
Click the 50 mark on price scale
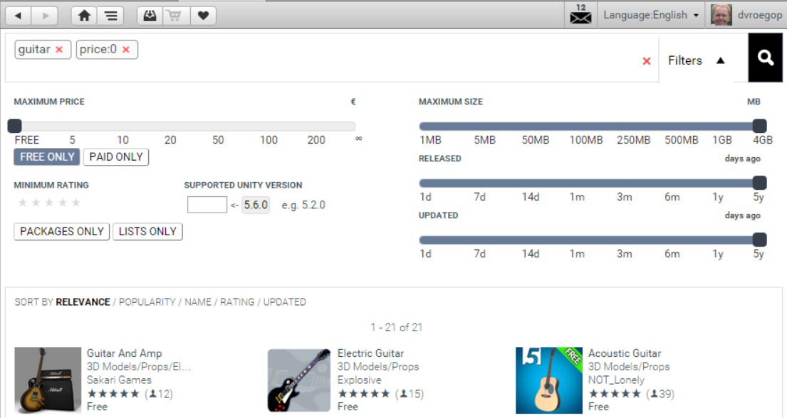click(218, 140)
